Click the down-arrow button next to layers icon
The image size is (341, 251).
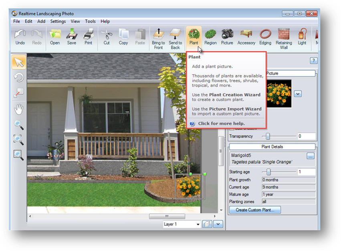point(218,224)
